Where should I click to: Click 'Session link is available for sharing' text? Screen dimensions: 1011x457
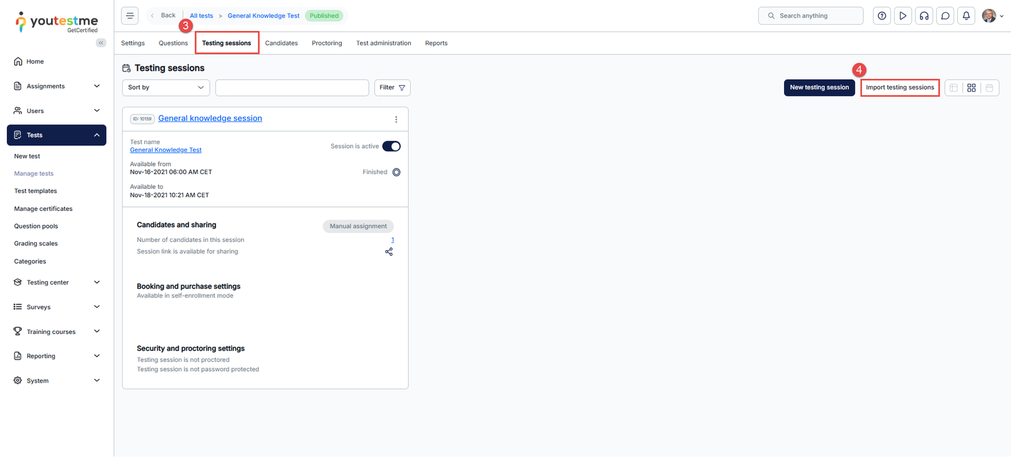click(x=188, y=252)
